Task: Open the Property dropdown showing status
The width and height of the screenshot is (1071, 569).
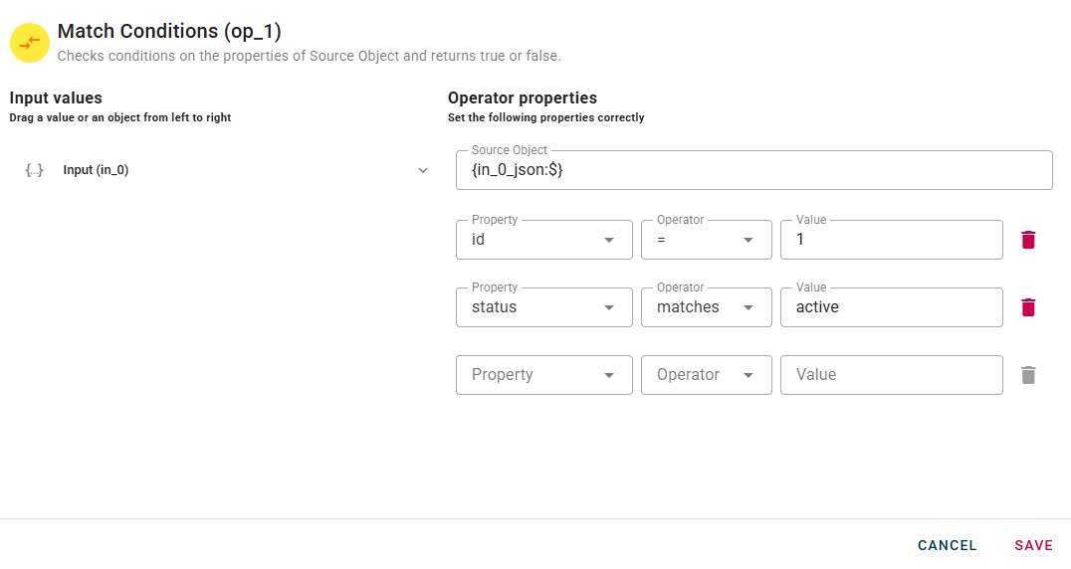Action: click(x=543, y=307)
